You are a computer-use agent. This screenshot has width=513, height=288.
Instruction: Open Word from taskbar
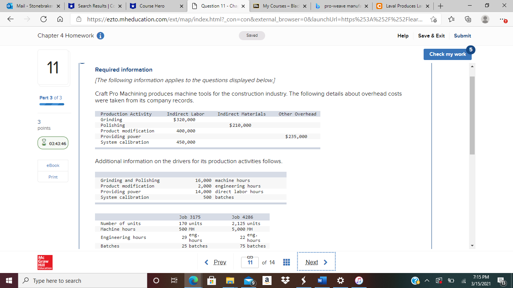[322, 280]
